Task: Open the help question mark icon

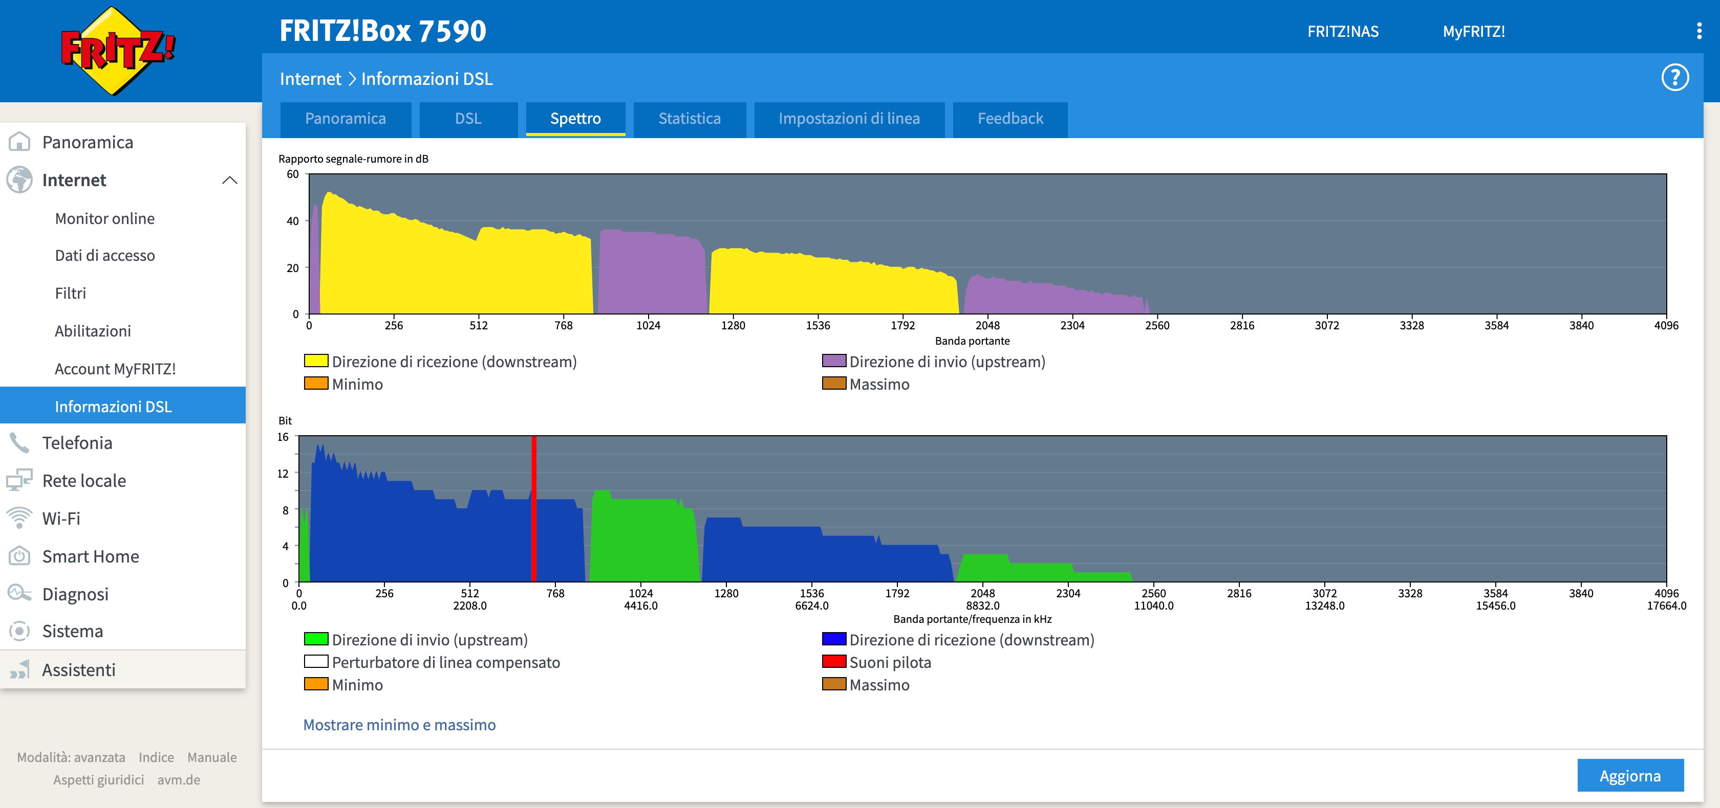Action: [1674, 78]
